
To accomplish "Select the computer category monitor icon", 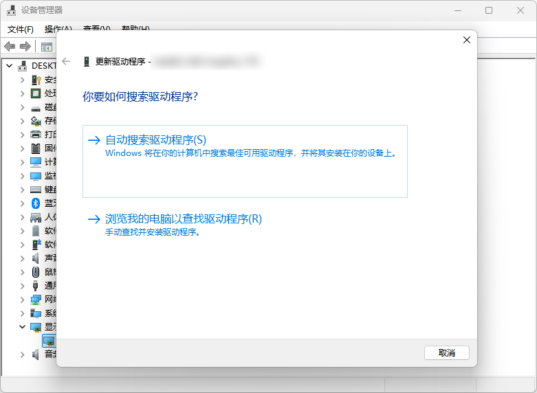I will (36, 162).
